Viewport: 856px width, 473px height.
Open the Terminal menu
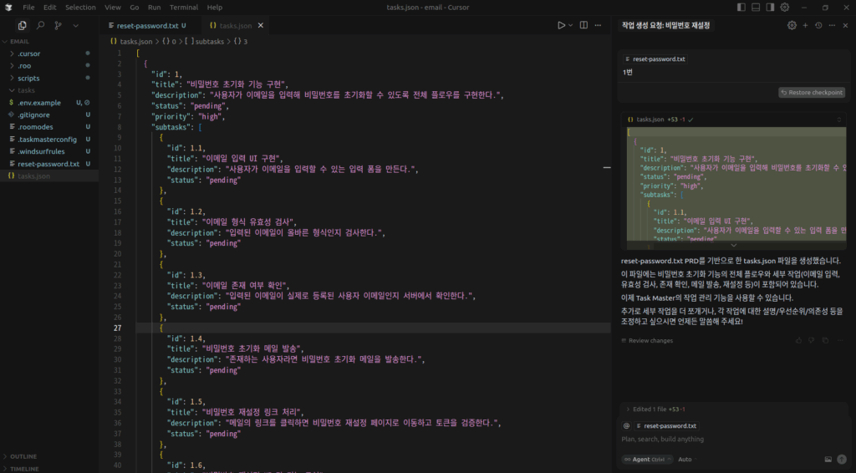pos(183,7)
